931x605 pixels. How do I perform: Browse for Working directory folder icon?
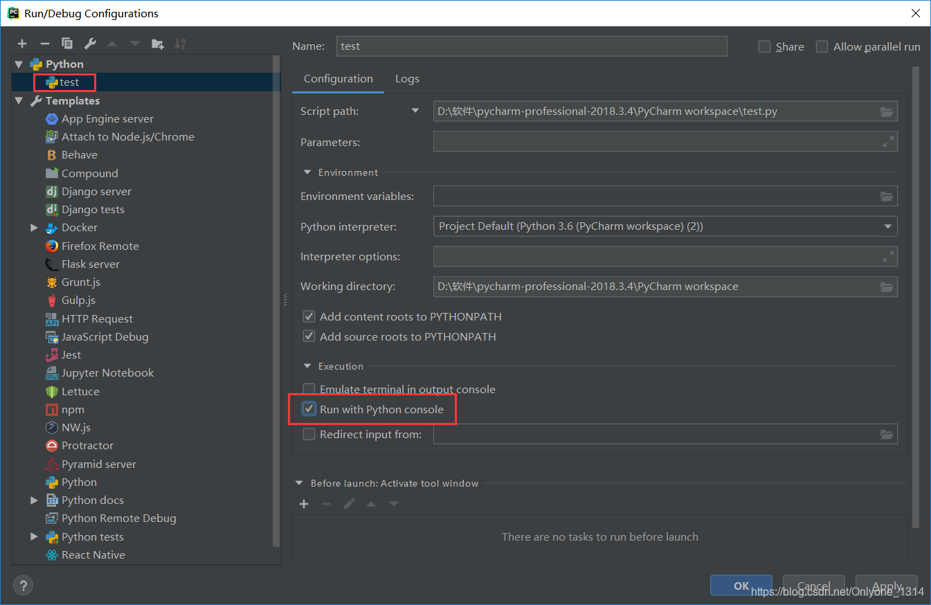click(887, 287)
